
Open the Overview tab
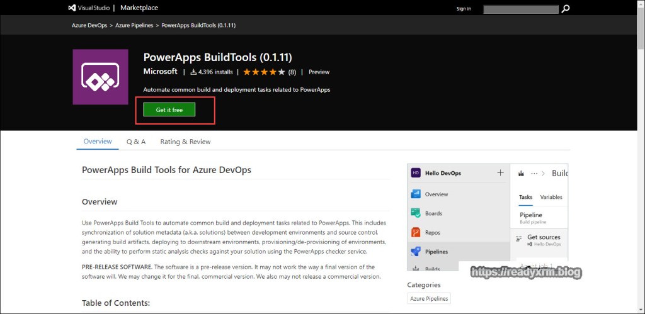tap(98, 142)
